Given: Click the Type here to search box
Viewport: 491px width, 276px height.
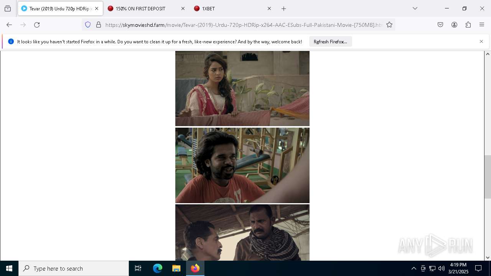Looking at the screenshot, I should [74, 268].
